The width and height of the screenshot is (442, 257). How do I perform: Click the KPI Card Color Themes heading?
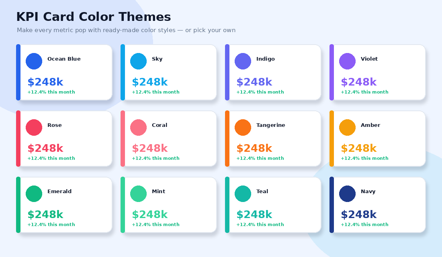[94, 17]
